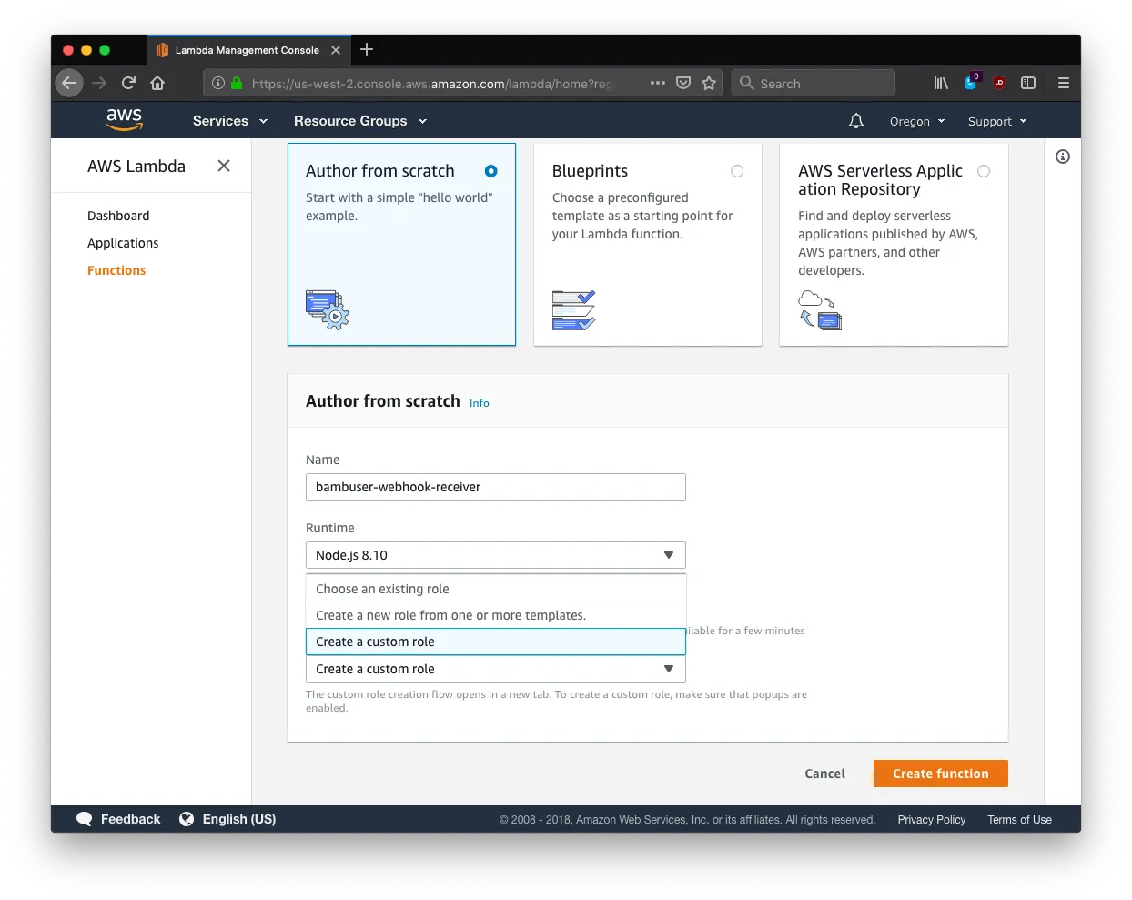The height and width of the screenshot is (900, 1132).
Task: Open the Info link beside Author from scratch
Action: (x=480, y=403)
